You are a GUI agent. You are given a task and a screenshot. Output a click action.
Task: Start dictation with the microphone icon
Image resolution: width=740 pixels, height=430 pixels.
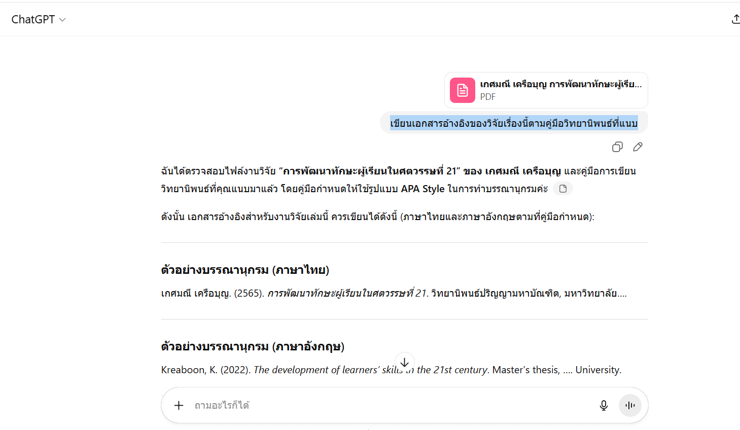point(604,405)
